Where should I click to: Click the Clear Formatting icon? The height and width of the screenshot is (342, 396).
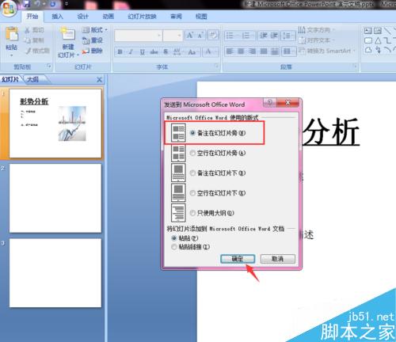213,35
